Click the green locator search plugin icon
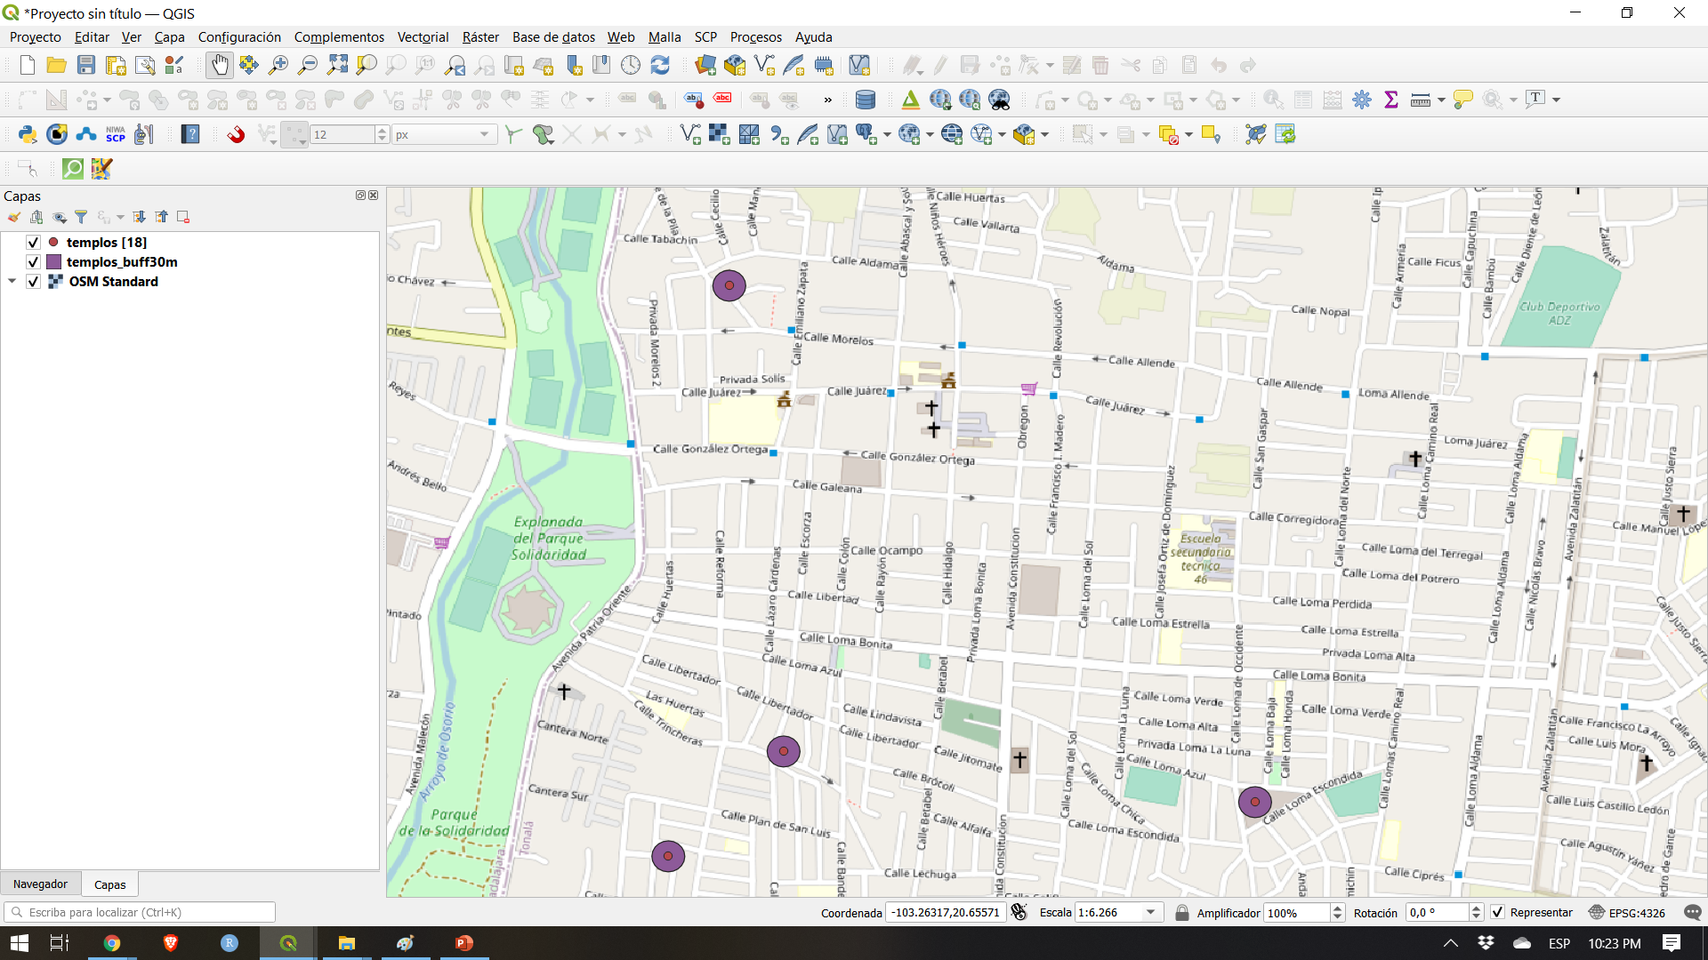This screenshot has width=1708, height=960. (x=73, y=169)
